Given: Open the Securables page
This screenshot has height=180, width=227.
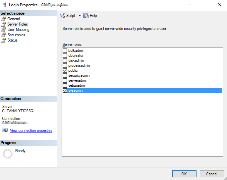Looking at the screenshot, I should coord(16,35).
